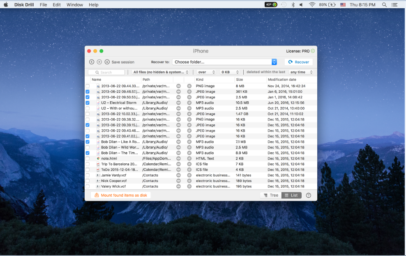Viewport: 406px width, 256px height.
Task: Switch to List view
Action: click(x=291, y=195)
